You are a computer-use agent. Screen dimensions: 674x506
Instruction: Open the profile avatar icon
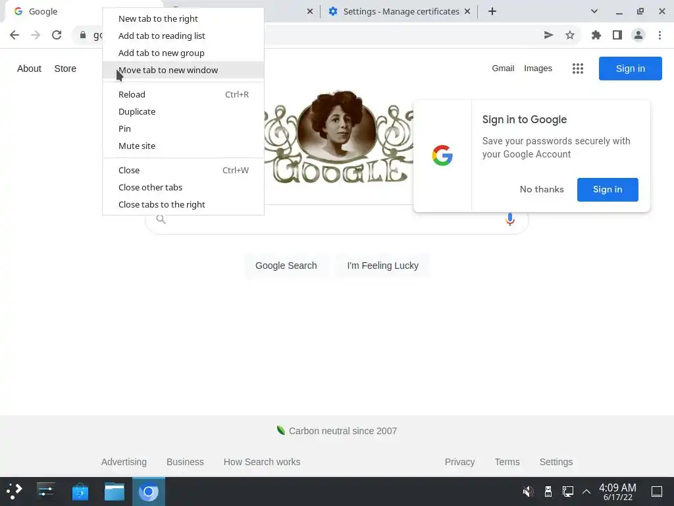(638, 35)
